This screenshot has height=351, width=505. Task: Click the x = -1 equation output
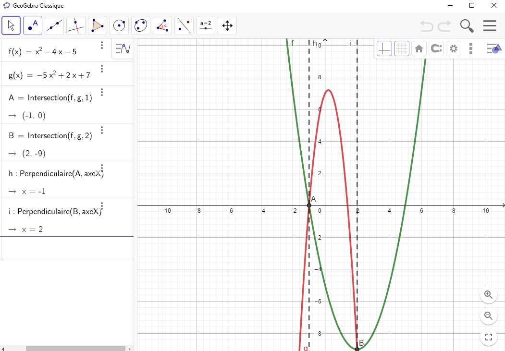(34, 192)
